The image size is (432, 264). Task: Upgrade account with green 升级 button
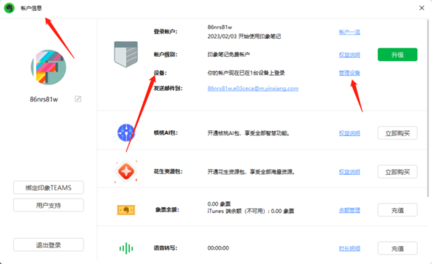[397, 54]
